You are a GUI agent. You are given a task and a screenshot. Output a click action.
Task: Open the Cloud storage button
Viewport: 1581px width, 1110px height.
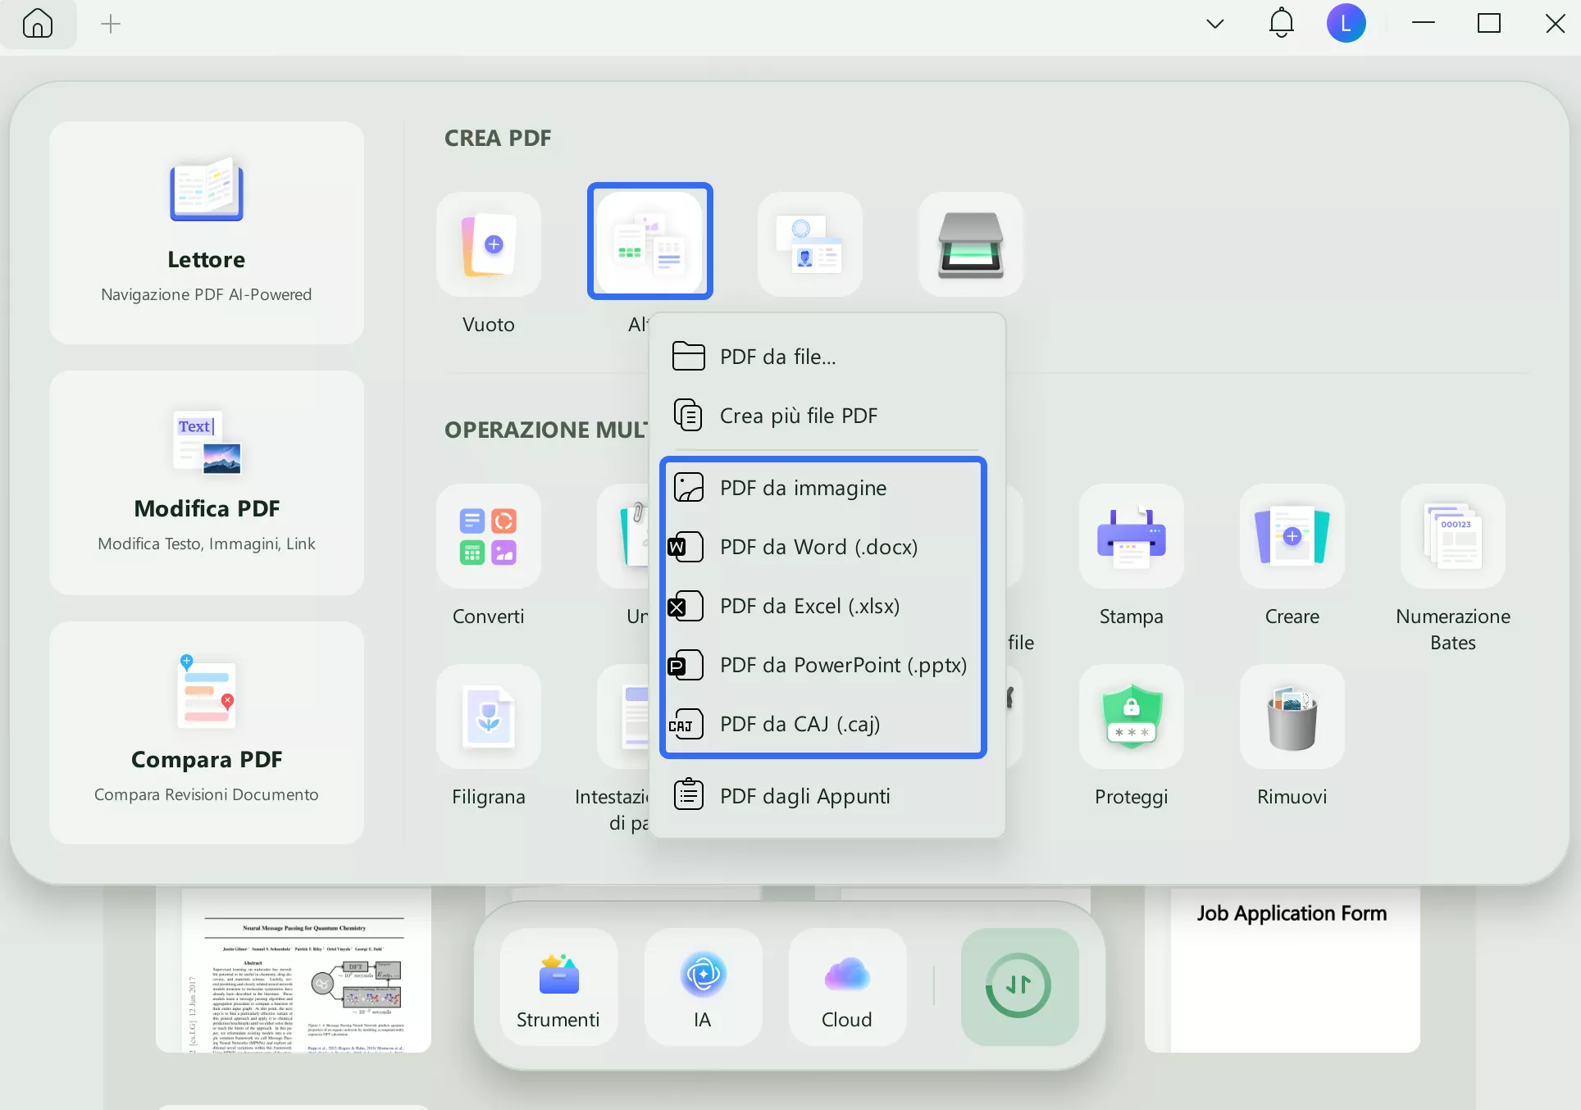click(847, 987)
